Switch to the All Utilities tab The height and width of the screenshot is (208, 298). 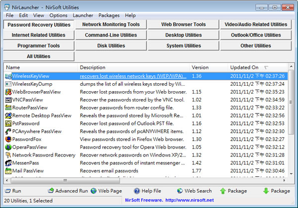[38, 56]
